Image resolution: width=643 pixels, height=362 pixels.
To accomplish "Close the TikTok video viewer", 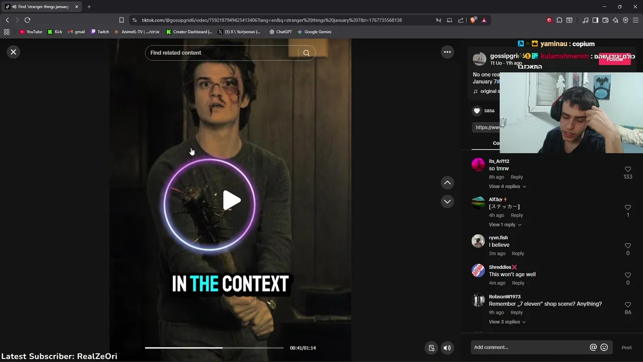I will point(14,52).
